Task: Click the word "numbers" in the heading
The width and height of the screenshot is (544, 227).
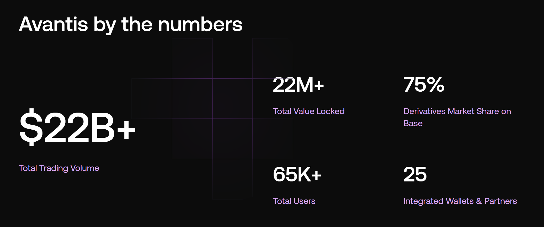Action: coord(200,24)
